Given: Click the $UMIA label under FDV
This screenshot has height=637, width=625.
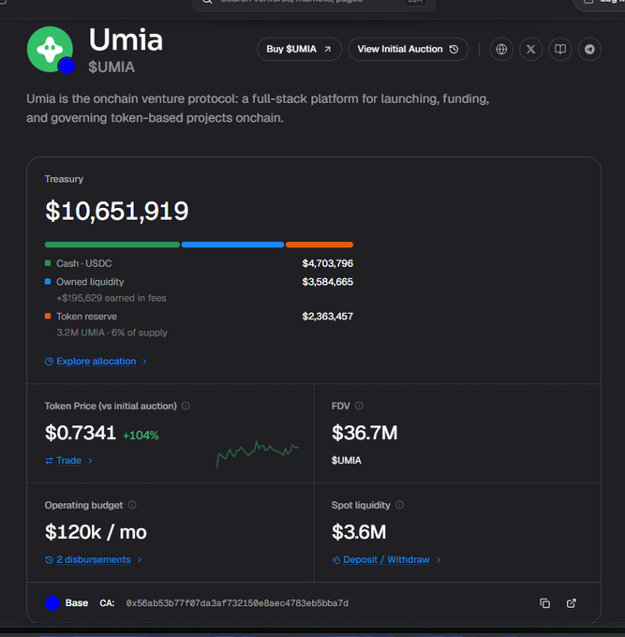Looking at the screenshot, I should (346, 460).
